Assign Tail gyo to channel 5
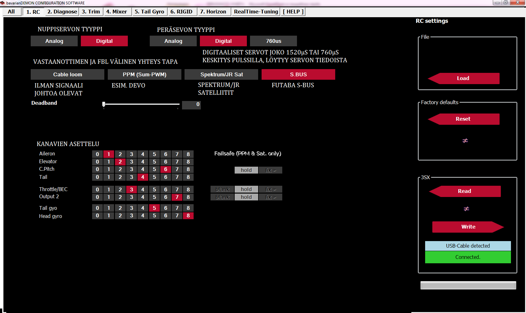The height and width of the screenshot is (313, 526). [x=154, y=208]
